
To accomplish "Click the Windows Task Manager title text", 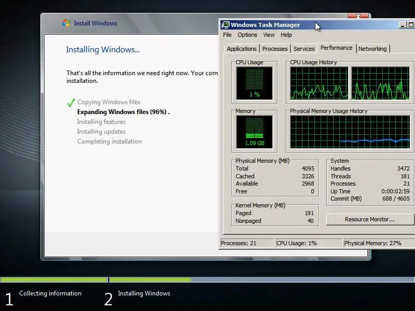I will (265, 25).
